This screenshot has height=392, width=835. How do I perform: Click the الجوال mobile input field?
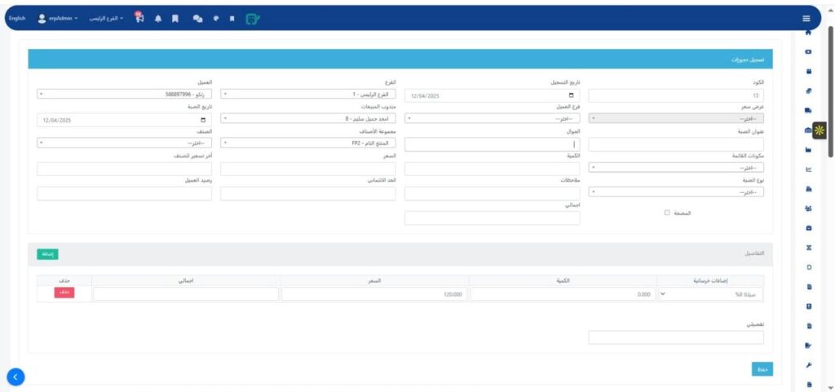492,143
